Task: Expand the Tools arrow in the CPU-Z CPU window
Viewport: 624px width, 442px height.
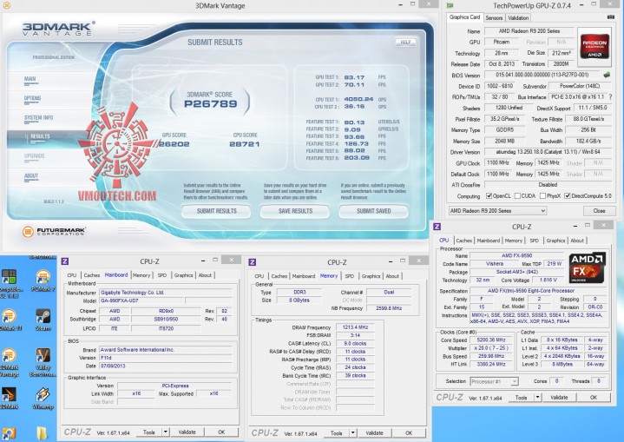Action: (537, 398)
